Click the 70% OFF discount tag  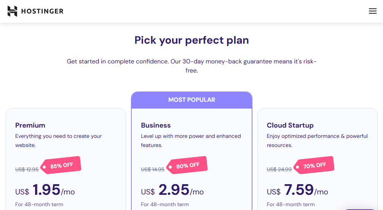[314, 166]
